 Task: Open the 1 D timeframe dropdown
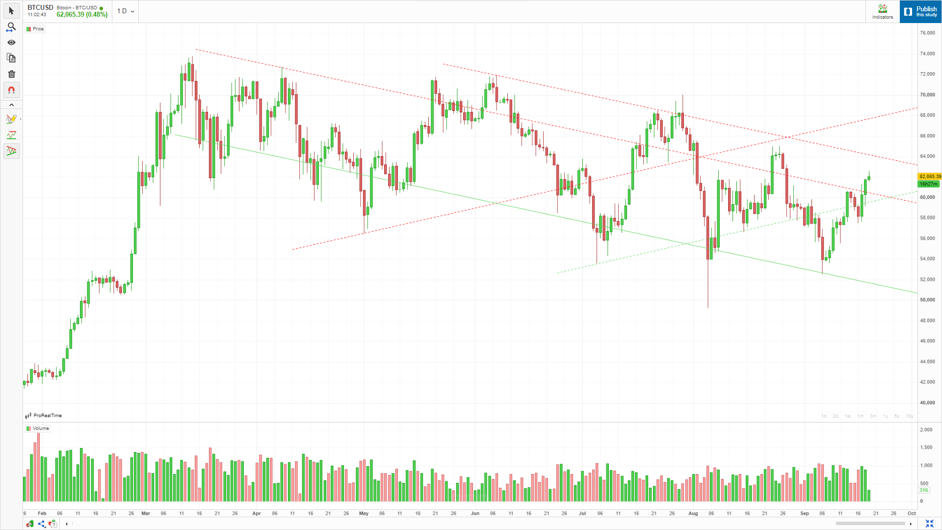coord(125,11)
